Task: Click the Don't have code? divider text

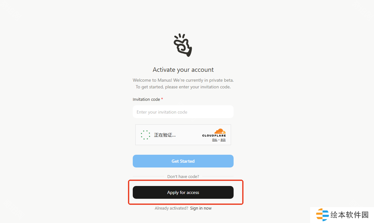Action: click(183, 176)
